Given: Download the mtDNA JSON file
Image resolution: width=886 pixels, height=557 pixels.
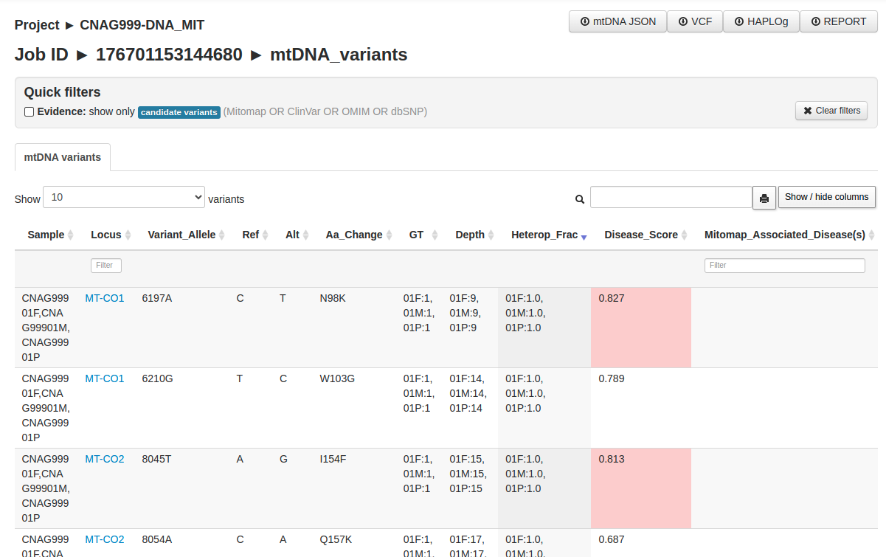Looking at the screenshot, I should (617, 21).
